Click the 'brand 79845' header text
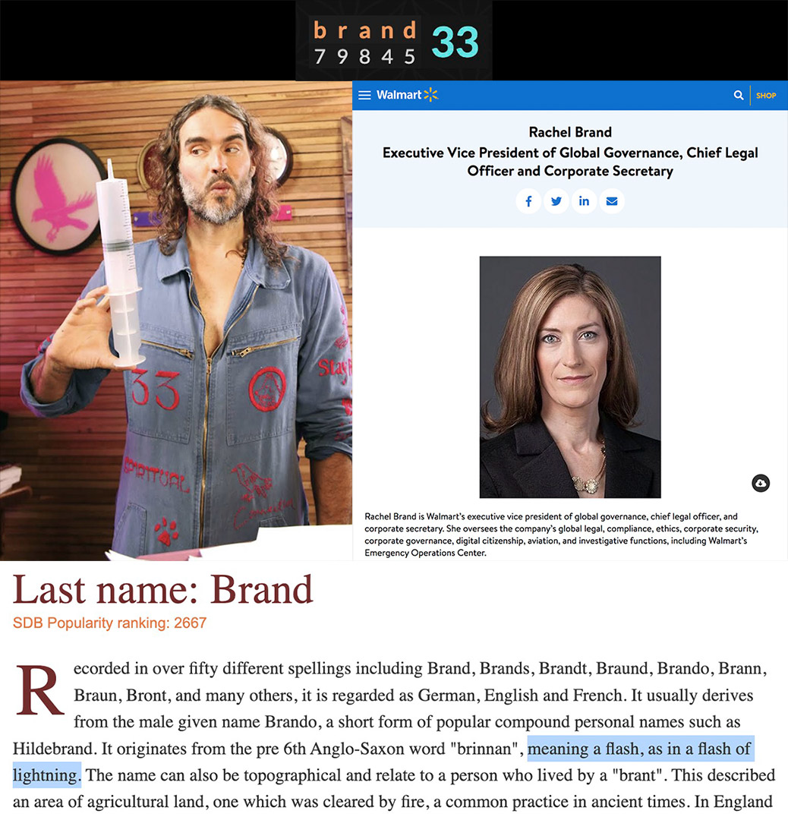This screenshot has width=788, height=820. tap(364, 43)
